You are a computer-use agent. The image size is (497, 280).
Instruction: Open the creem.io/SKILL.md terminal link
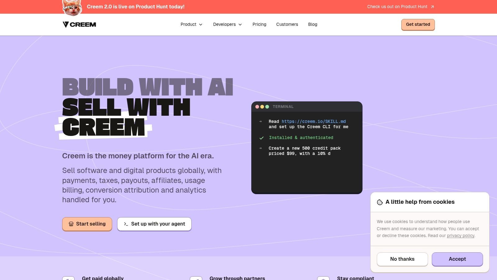[314, 121]
